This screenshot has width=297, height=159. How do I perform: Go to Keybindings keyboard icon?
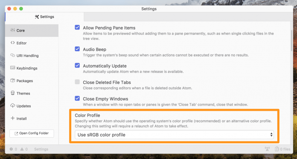(13, 68)
